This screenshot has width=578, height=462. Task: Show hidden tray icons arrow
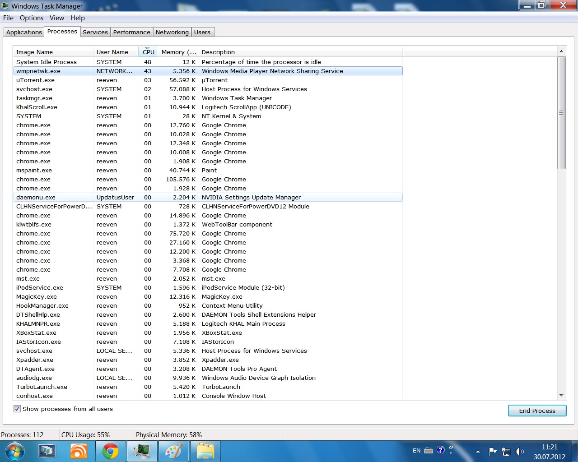pos(478,451)
